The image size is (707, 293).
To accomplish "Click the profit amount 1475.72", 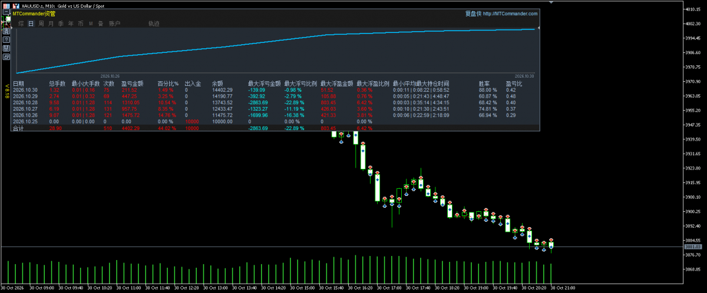I will (x=130, y=115).
